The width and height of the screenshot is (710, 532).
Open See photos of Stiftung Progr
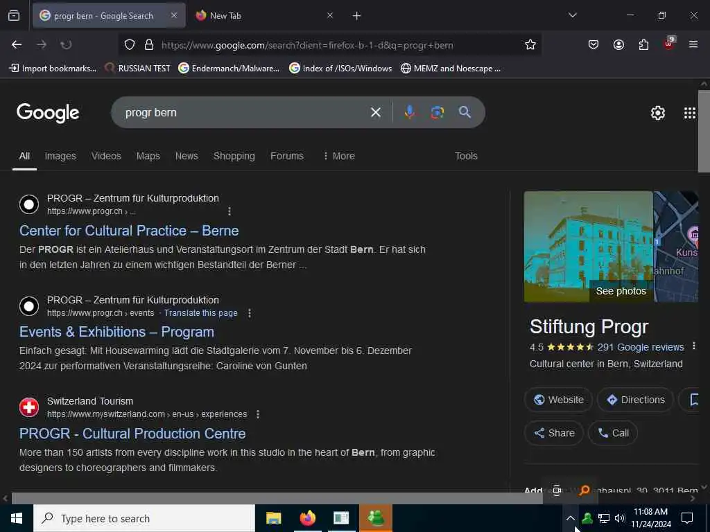[621, 291]
